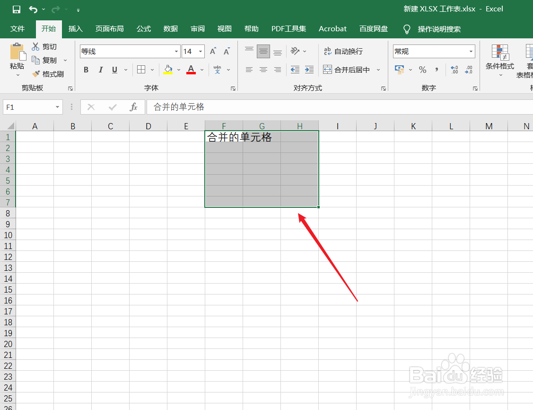Open the 字体 group dialog launcher
Image resolution: width=533 pixels, height=410 pixels.
[x=233, y=89]
